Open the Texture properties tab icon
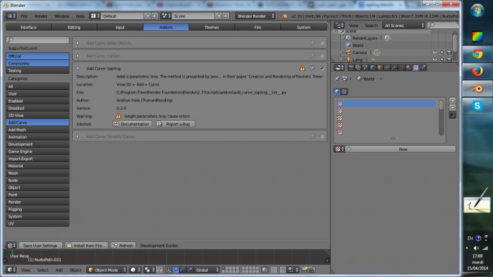The image size is (493, 277). pos(416,68)
